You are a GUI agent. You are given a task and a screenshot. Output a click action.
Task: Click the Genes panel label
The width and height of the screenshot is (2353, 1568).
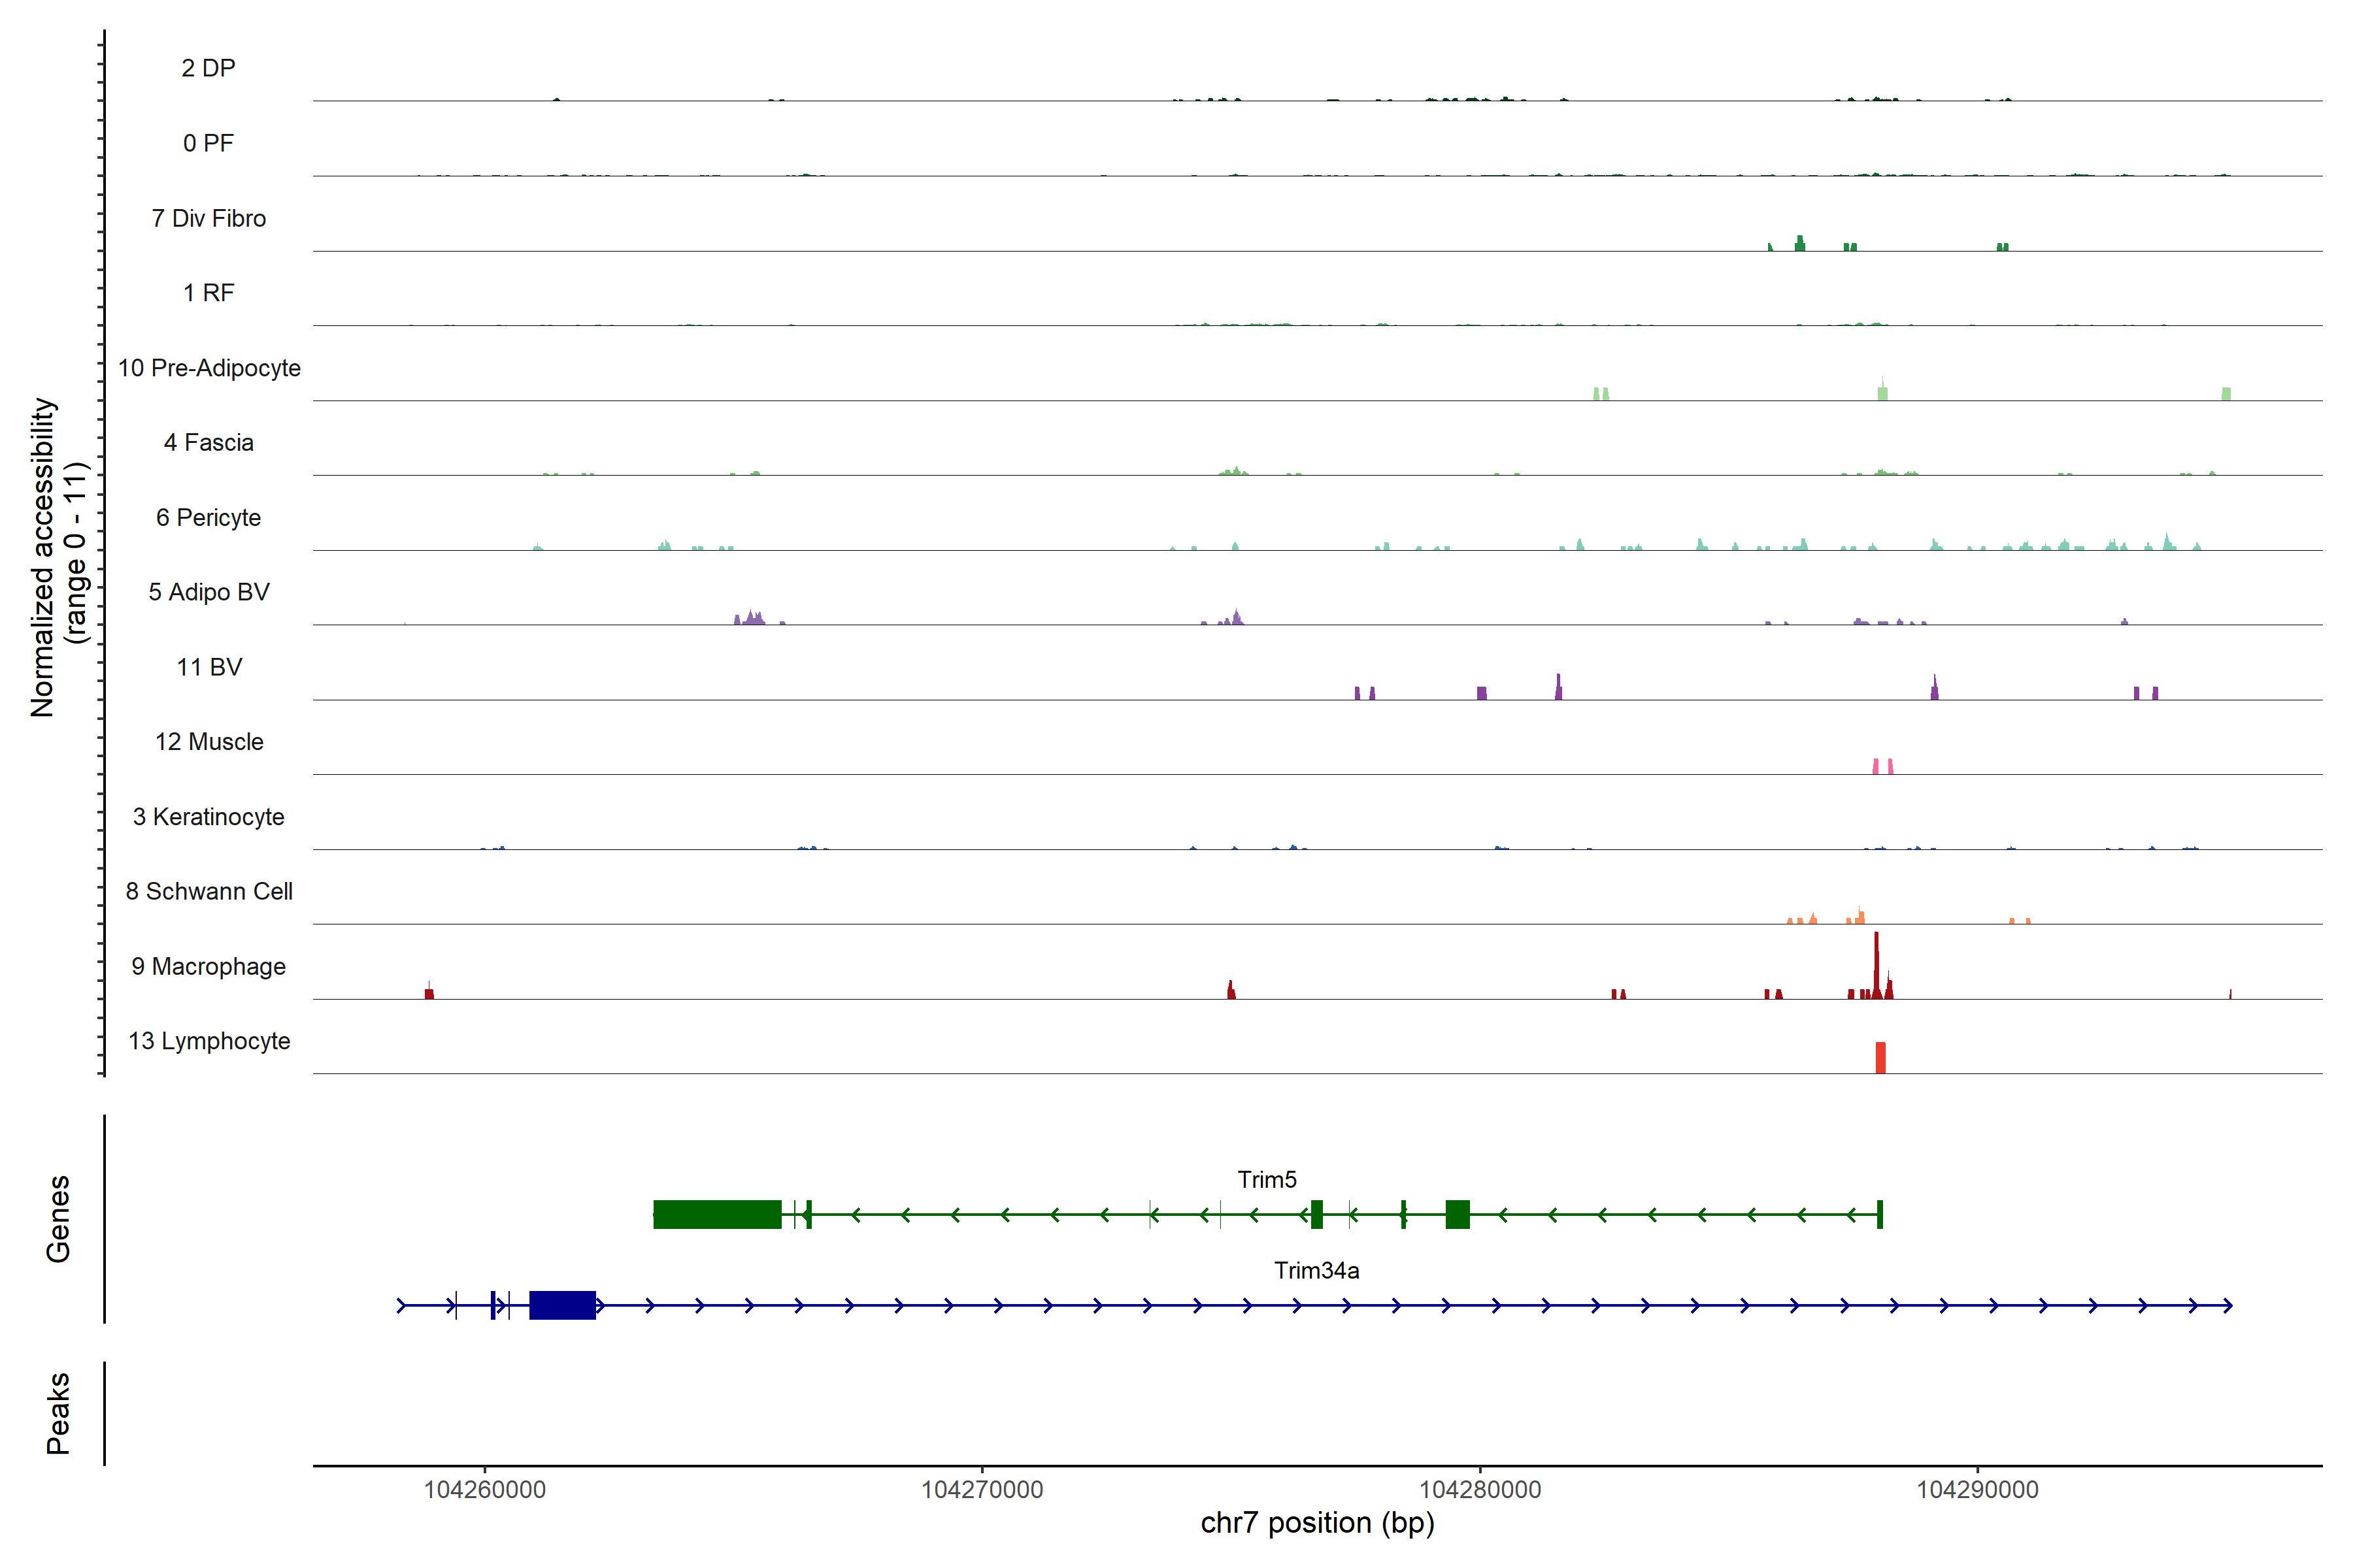point(58,1218)
